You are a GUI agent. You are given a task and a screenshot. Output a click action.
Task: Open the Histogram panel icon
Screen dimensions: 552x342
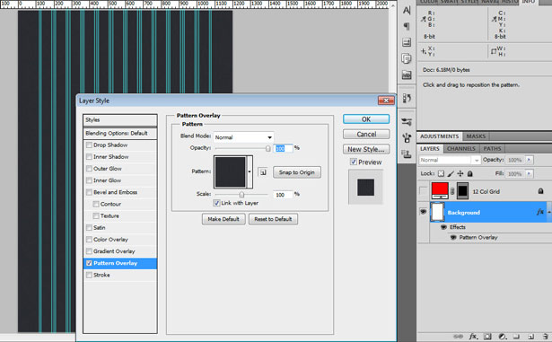click(x=407, y=75)
